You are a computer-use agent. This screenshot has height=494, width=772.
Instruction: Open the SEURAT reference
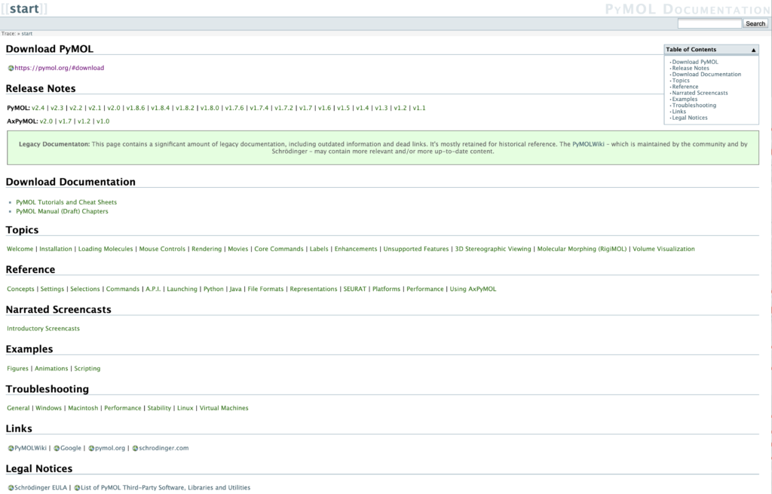tap(354, 289)
